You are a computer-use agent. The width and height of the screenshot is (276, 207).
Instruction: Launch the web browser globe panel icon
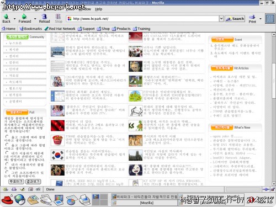click(20, 200)
